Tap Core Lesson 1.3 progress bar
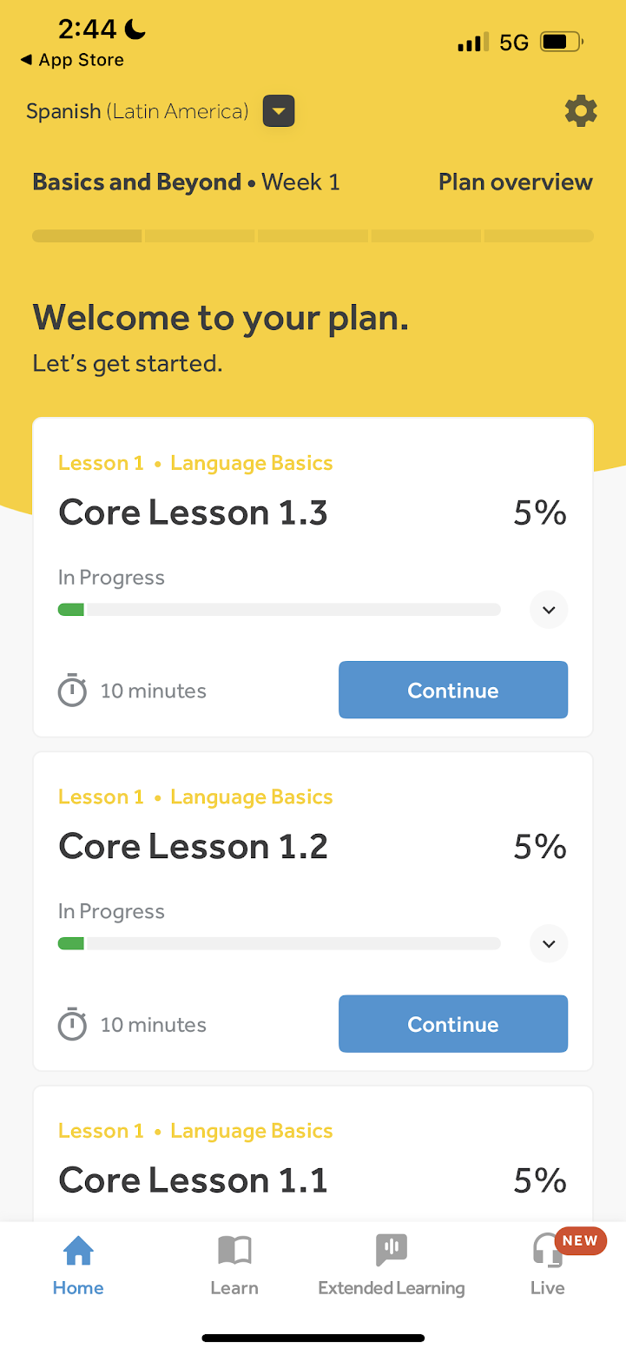 click(279, 610)
